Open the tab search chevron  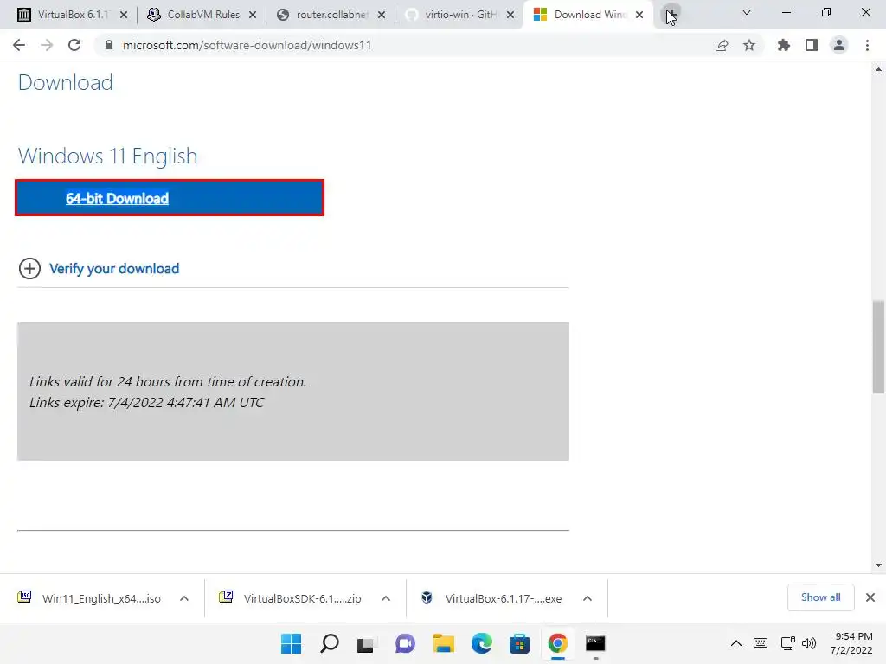click(747, 12)
